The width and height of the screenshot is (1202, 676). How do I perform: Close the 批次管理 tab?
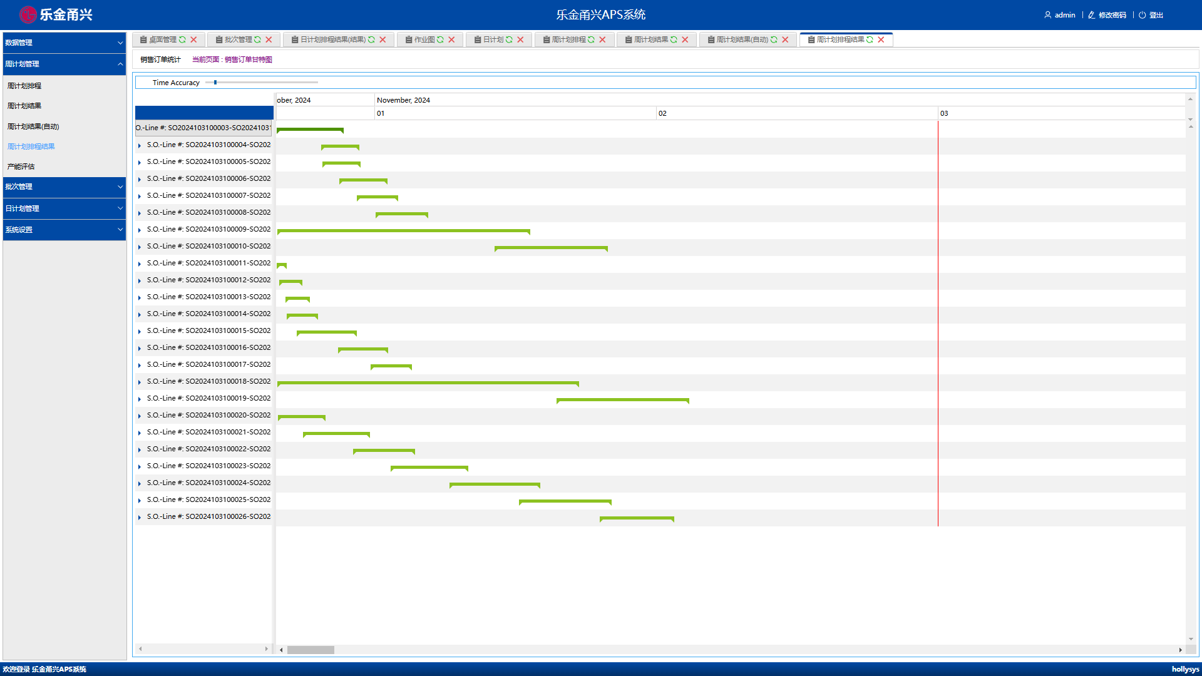tap(269, 39)
